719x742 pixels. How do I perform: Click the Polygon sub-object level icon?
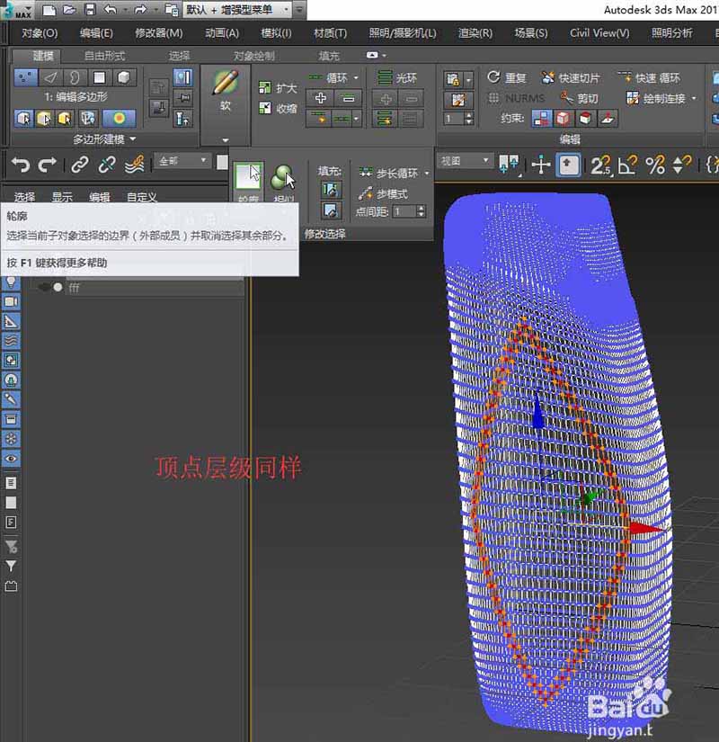pyautogui.click(x=101, y=78)
